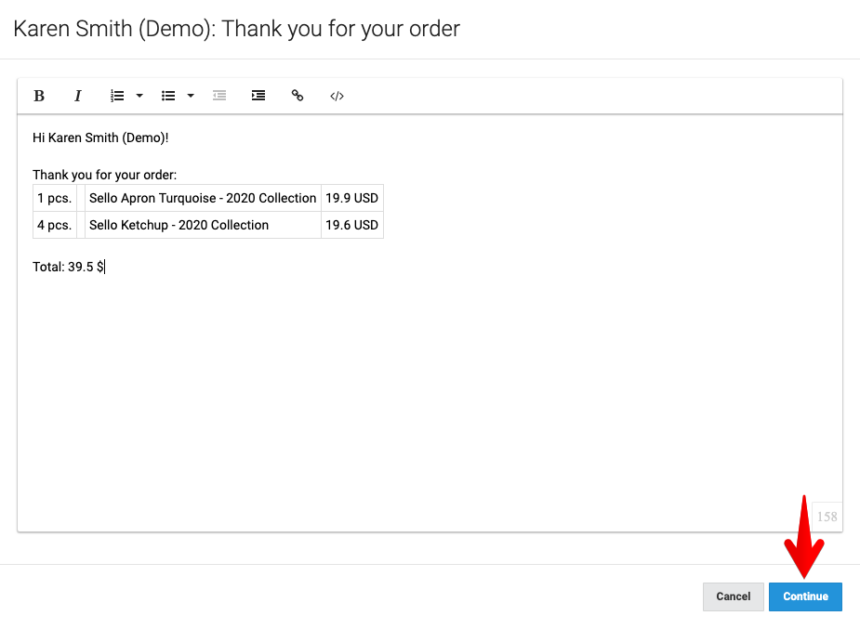Click the '4 pcs.' table cell

[55, 225]
